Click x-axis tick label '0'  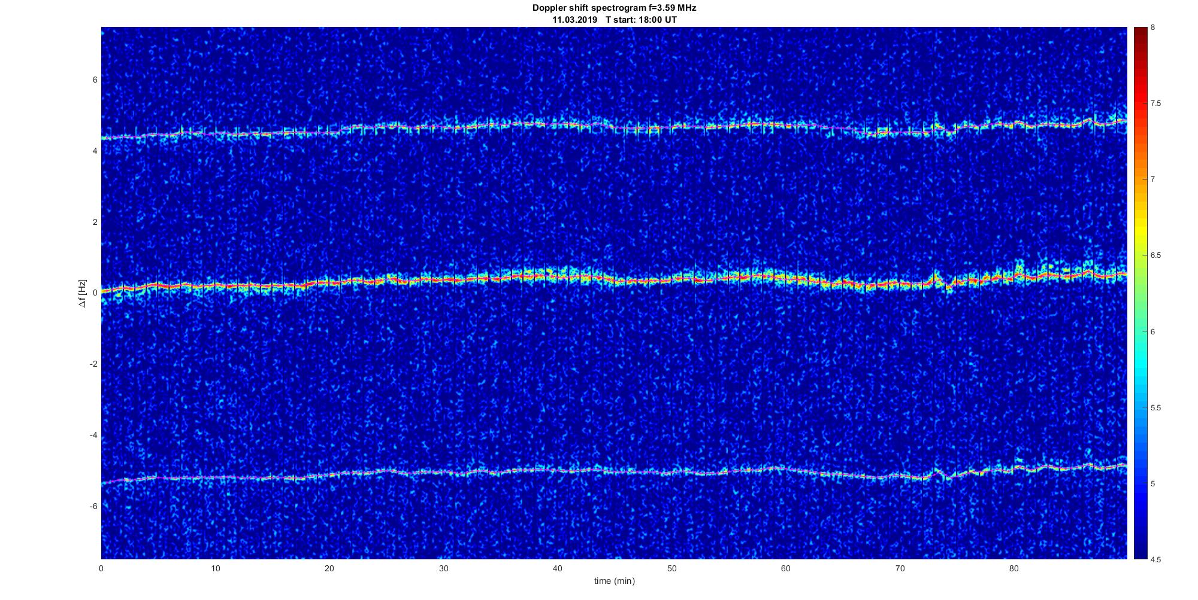101,568
